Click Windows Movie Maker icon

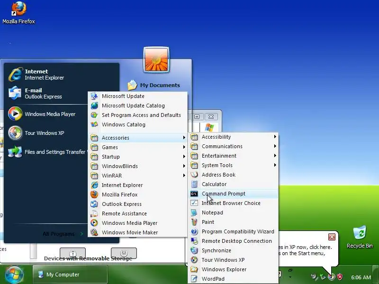click(x=94, y=232)
